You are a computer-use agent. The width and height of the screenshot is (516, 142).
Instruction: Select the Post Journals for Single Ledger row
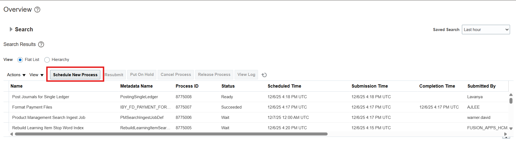[x=41, y=97]
